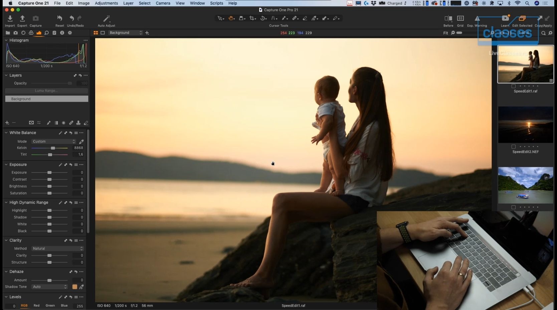Image resolution: width=557 pixels, height=310 pixels.
Task: Open the White Balance Mode dropdown
Action: [54, 141]
